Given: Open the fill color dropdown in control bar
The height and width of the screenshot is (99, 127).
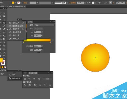Looking at the screenshot, I should click(15, 3).
